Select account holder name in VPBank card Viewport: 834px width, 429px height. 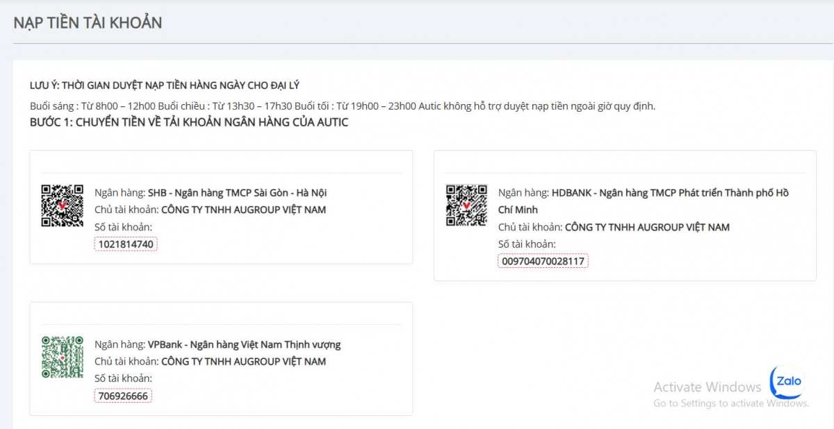click(x=243, y=362)
